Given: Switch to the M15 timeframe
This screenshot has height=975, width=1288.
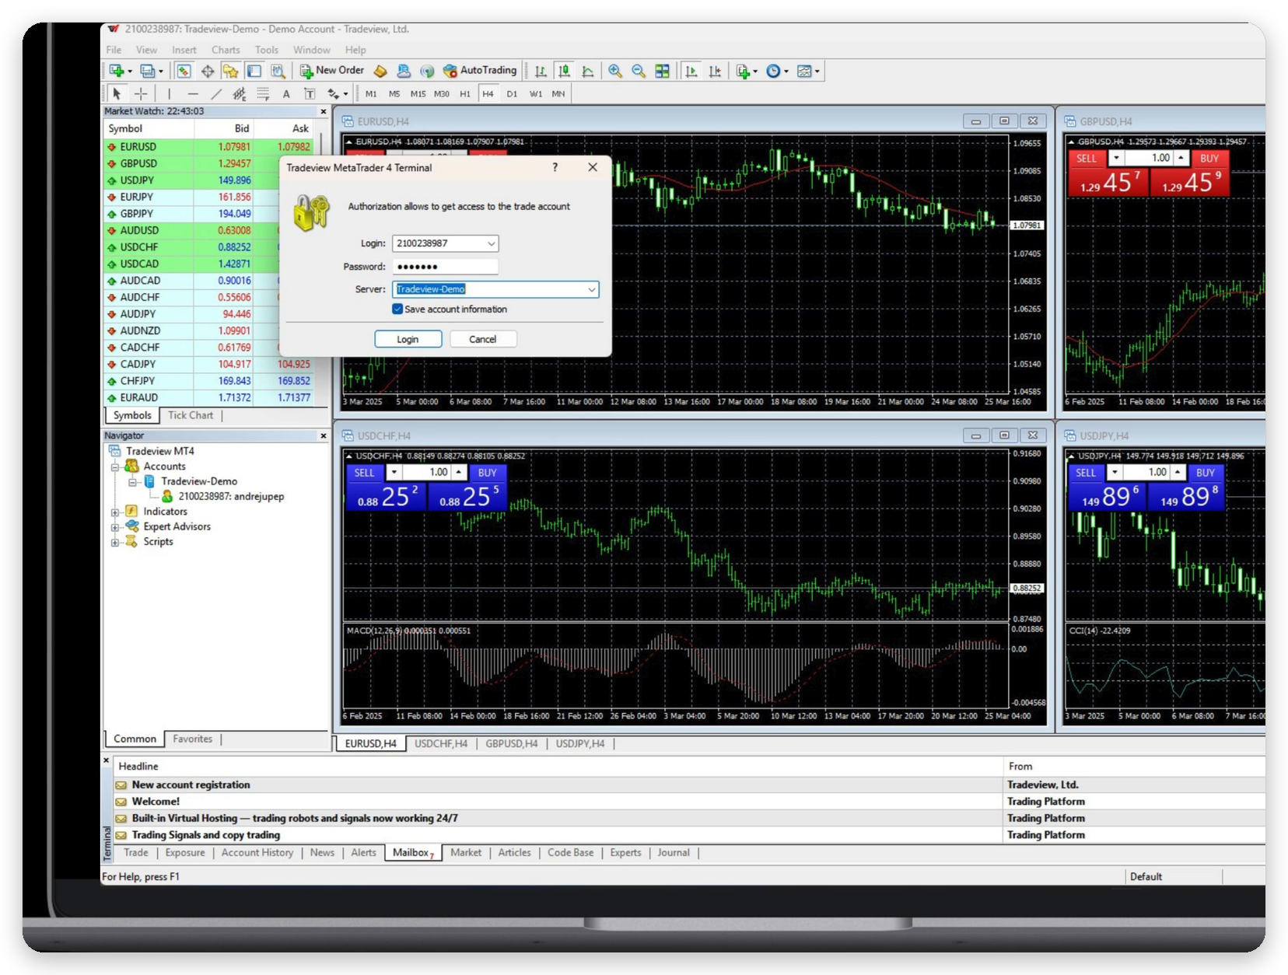Looking at the screenshot, I should point(418,94).
